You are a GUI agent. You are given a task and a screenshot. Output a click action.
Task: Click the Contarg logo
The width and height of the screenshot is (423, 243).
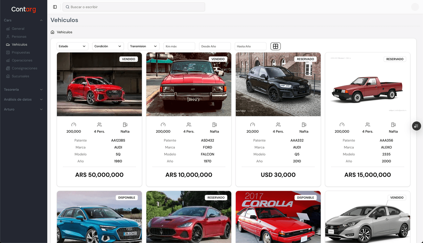pos(24,10)
